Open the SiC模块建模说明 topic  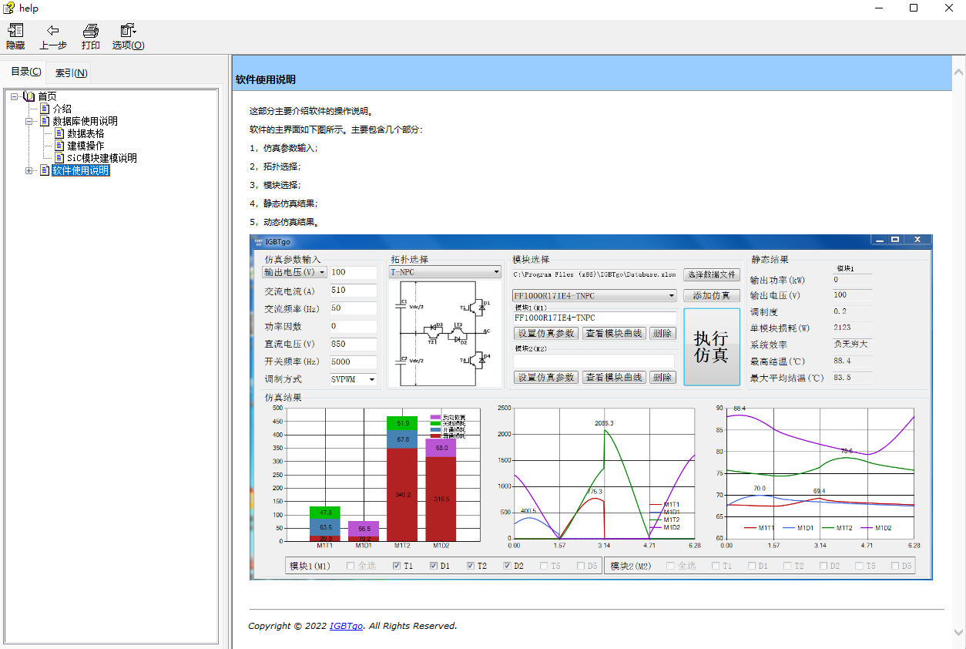[x=102, y=158]
